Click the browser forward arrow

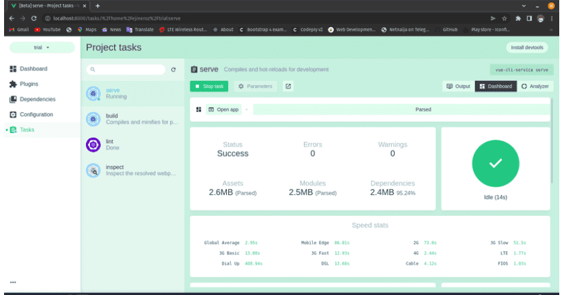click(x=22, y=18)
